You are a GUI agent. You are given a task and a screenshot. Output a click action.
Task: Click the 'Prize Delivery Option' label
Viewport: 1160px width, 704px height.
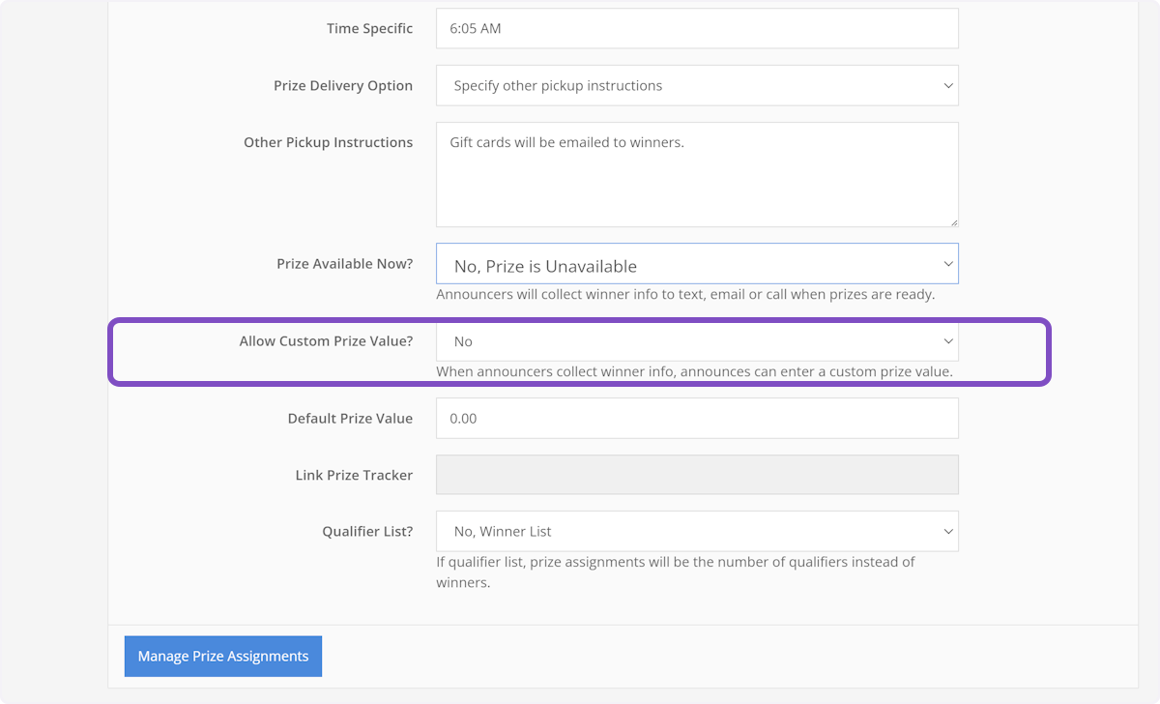click(343, 86)
